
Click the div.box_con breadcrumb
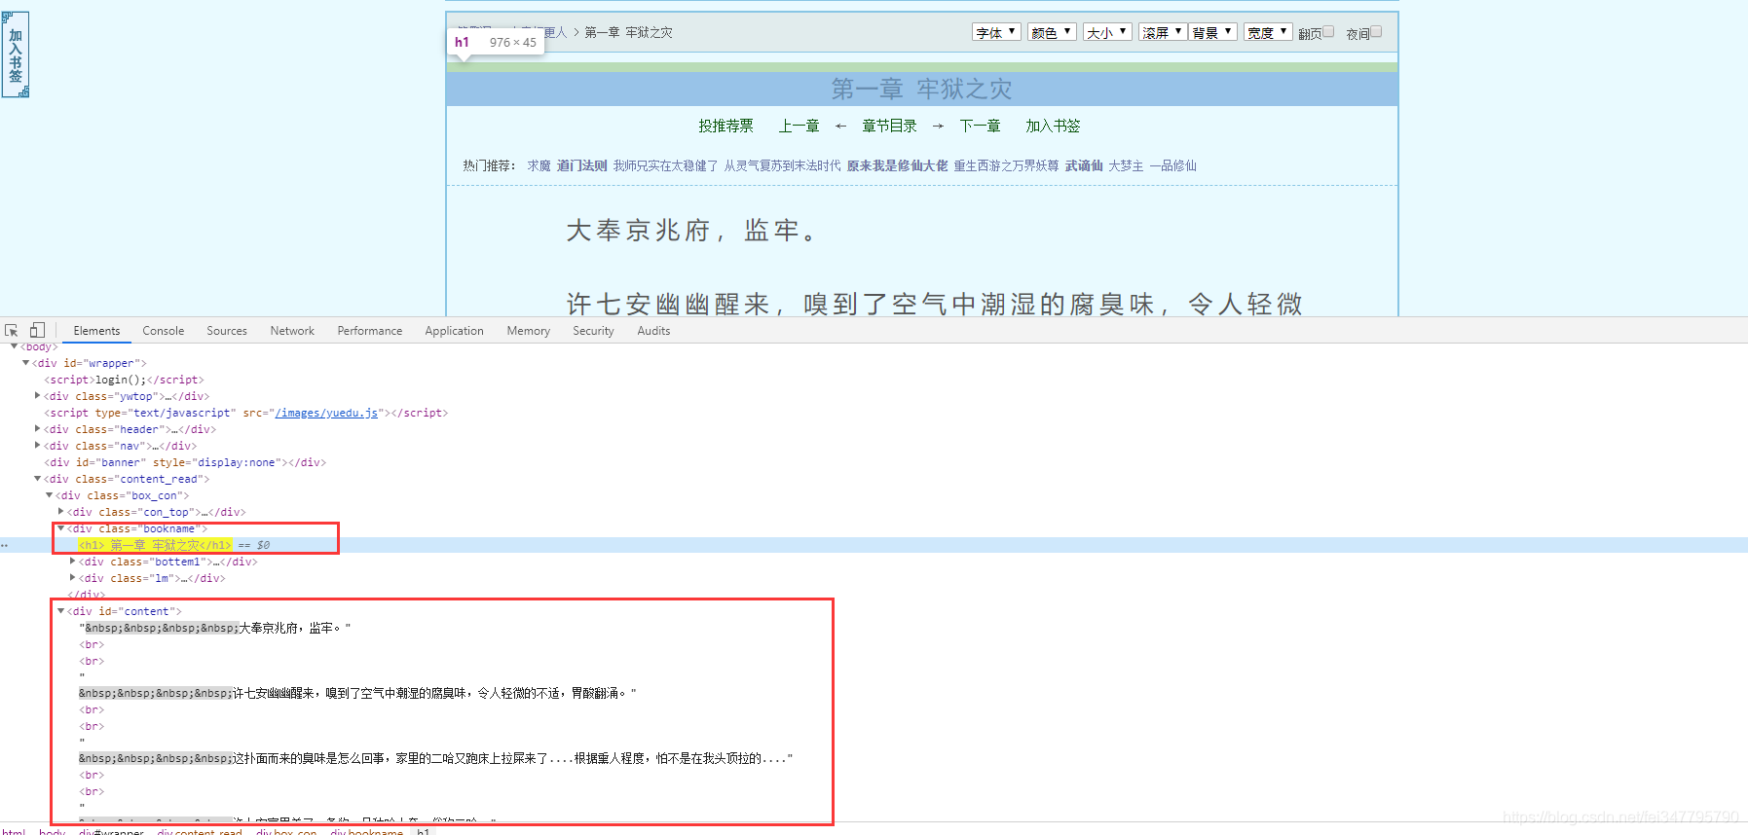point(286,831)
